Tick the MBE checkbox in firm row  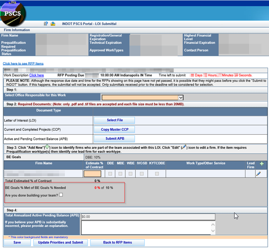(120, 174)
